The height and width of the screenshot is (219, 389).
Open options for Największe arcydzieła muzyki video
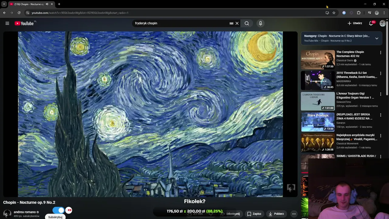click(380, 136)
